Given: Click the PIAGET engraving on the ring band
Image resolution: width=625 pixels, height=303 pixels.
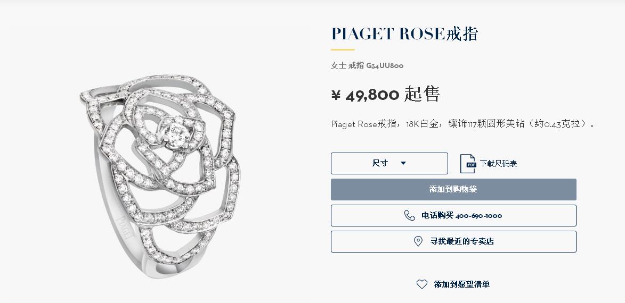Looking at the screenshot, I should pos(125,227).
